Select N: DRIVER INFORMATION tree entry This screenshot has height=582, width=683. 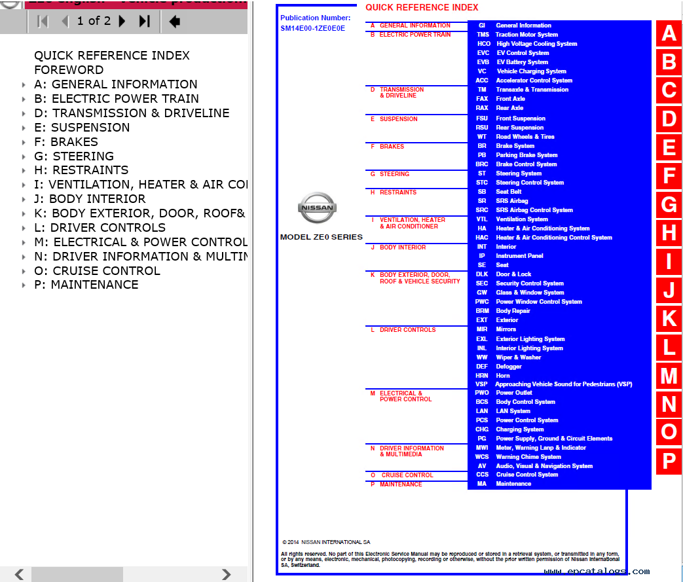pyautogui.click(x=141, y=257)
